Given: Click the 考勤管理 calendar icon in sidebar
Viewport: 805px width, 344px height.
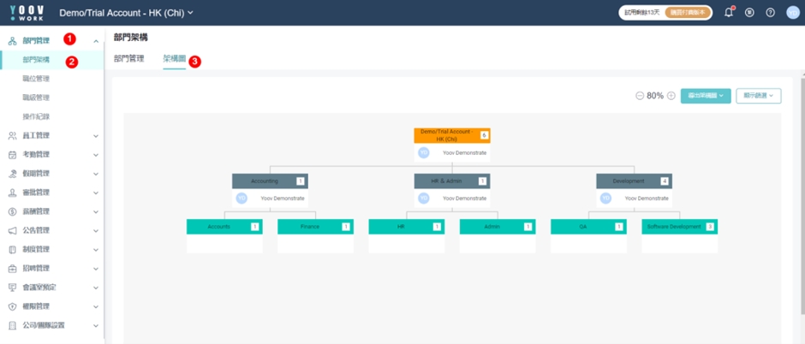Looking at the screenshot, I should [12, 155].
